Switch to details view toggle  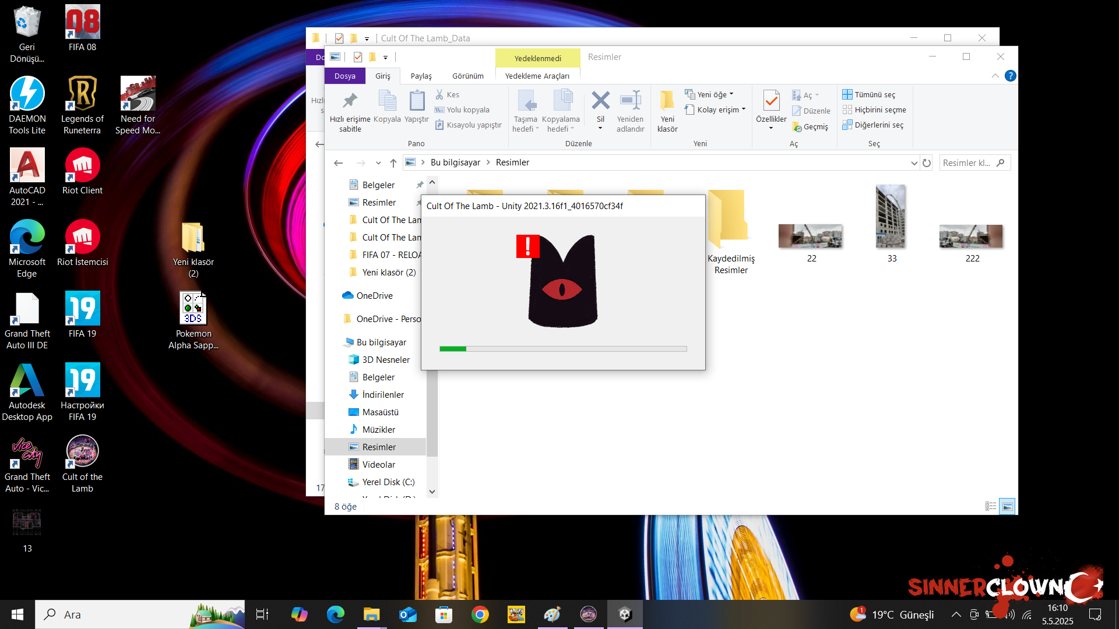(991, 507)
